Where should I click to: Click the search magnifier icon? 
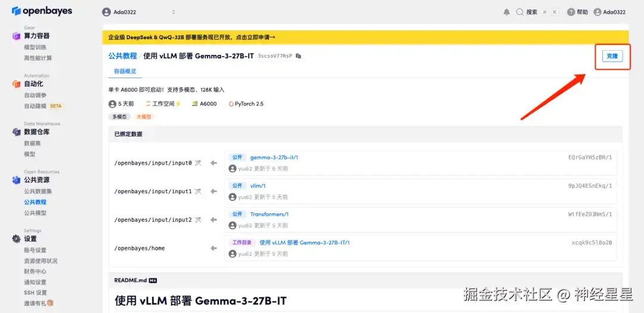coord(519,13)
